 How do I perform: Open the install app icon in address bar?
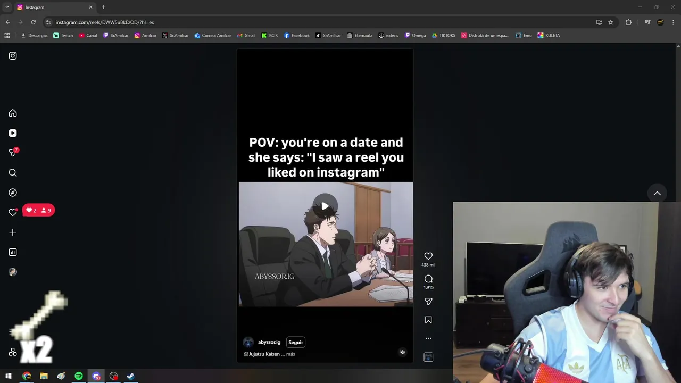click(x=599, y=22)
